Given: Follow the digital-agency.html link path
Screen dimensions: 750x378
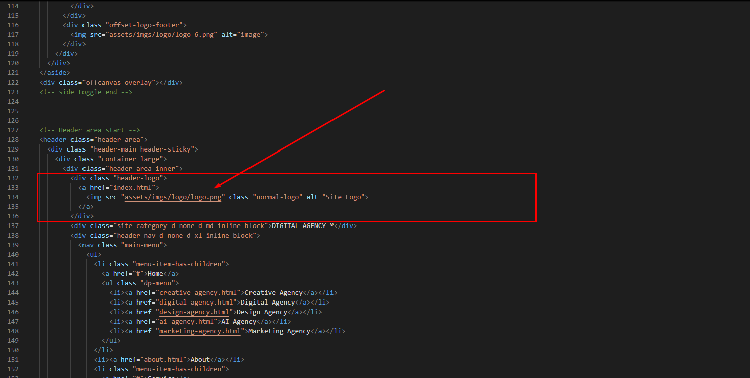Looking at the screenshot, I should [x=196, y=303].
